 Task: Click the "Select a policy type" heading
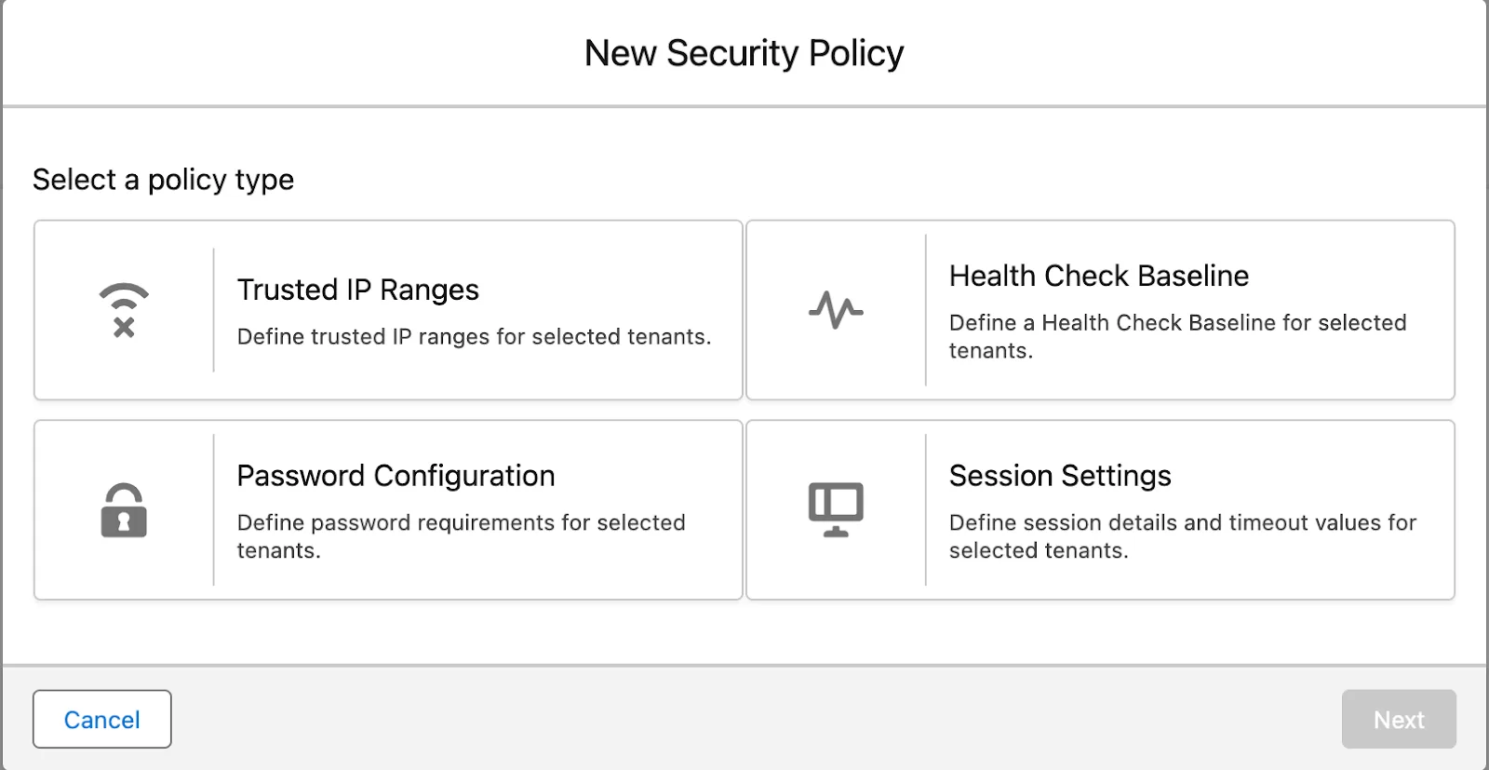click(164, 180)
